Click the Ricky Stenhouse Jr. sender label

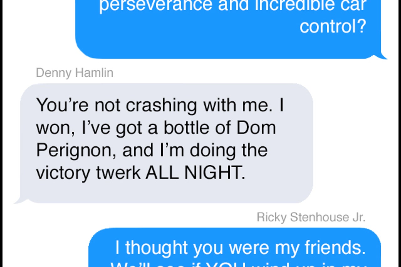pyautogui.click(x=311, y=217)
